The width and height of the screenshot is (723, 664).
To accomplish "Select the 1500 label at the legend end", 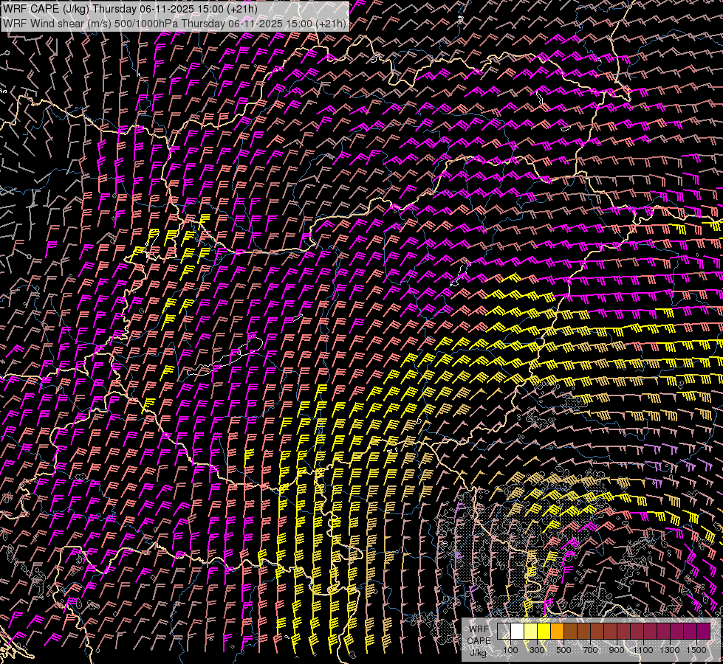I will pyautogui.click(x=696, y=650).
